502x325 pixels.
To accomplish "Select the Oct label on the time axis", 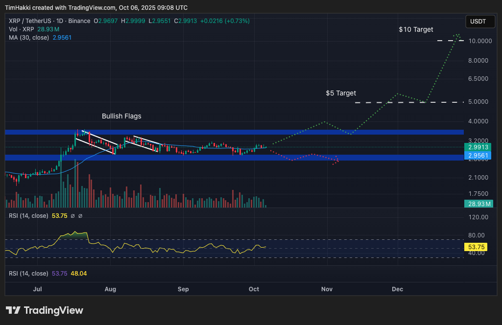I will click(253, 289).
